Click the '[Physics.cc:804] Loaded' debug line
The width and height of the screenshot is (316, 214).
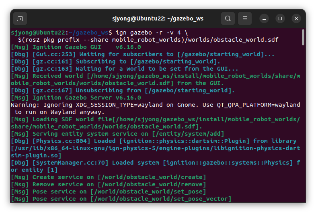click(x=154, y=141)
